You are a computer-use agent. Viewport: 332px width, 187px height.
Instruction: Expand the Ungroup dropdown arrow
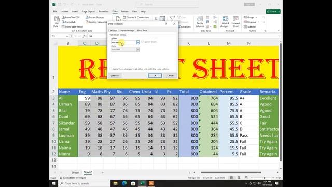[259, 22]
